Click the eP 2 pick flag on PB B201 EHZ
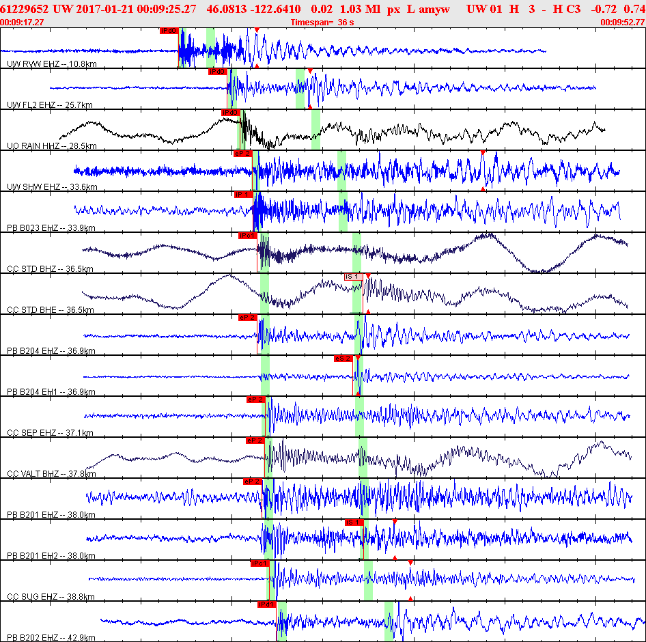The image size is (646, 642). [252, 482]
